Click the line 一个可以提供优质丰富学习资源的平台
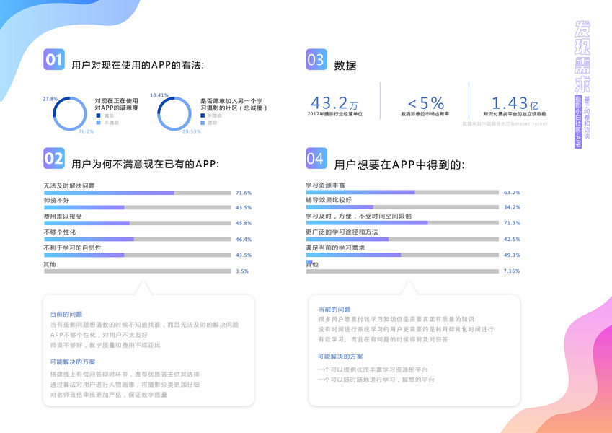Screen dimensions: 612x433 pyautogui.click(x=373, y=369)
